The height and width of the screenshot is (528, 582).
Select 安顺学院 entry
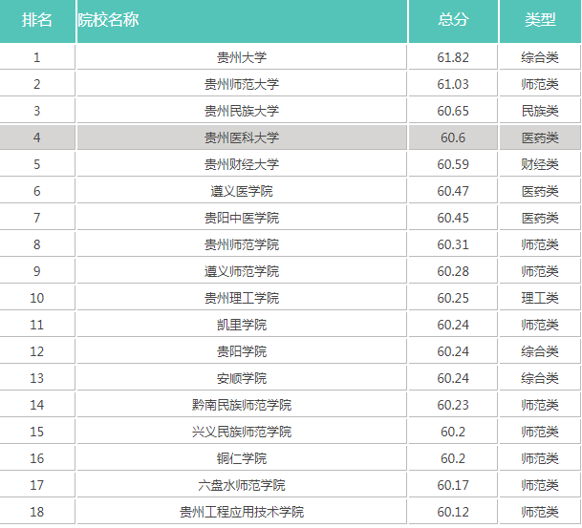click(242, 378)
